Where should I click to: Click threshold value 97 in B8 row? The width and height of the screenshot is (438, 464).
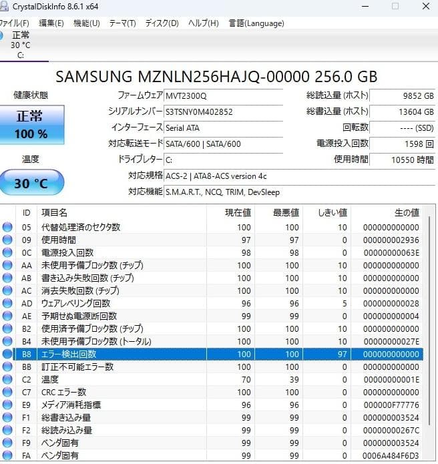(342, 355)
